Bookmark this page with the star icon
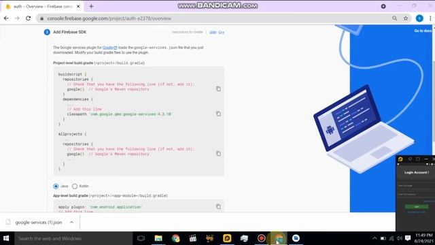Screen dimensions: 435x245 pyautogui.click(x=406, y=18)
